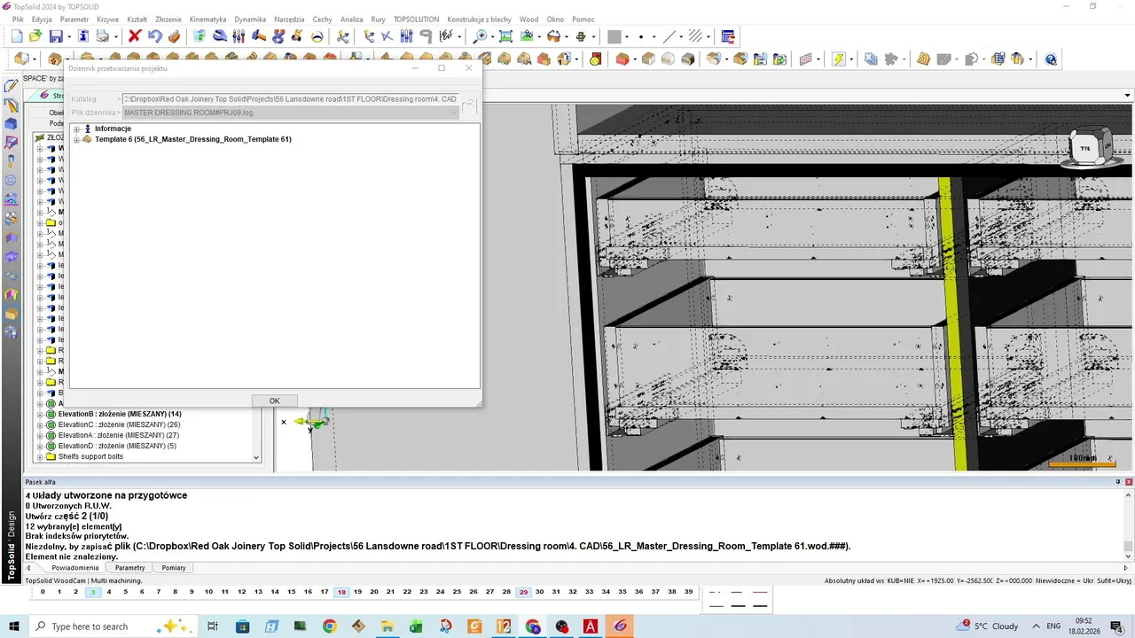
Task: Select the Informacje tree entry
Action: pos(113,128)
